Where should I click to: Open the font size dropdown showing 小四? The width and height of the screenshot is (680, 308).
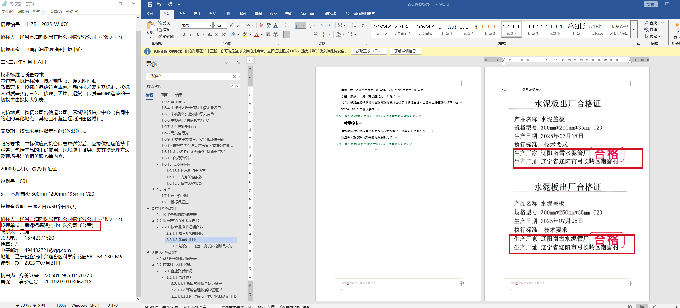[x=225, y=25]
